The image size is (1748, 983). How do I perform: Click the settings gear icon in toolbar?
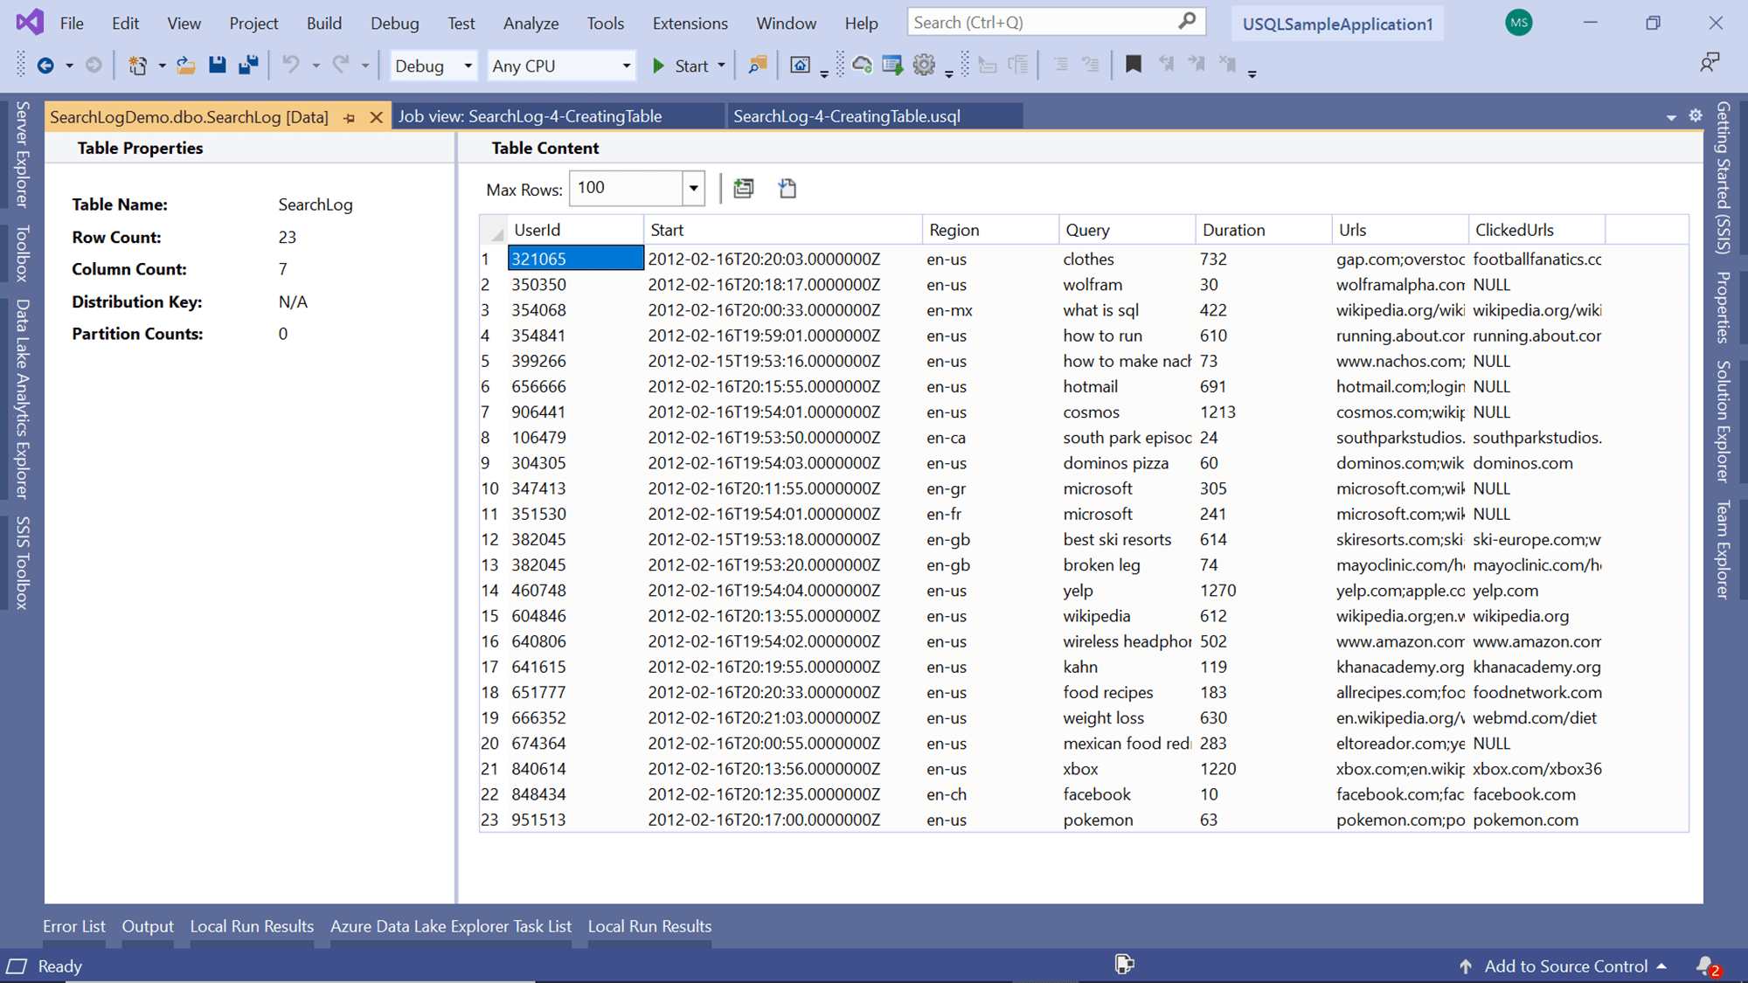click(x=924, y=65)
